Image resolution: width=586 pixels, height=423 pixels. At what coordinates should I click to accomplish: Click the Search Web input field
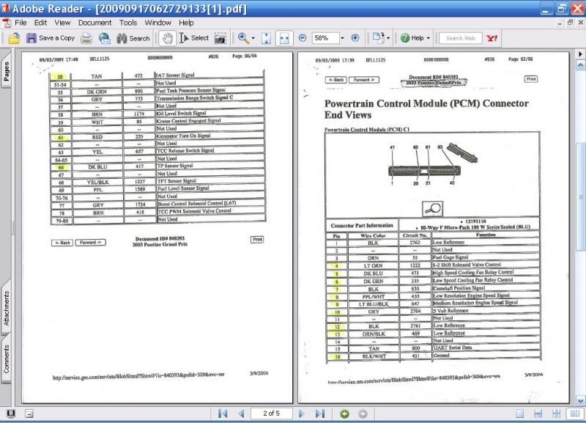tap(461, 38)
